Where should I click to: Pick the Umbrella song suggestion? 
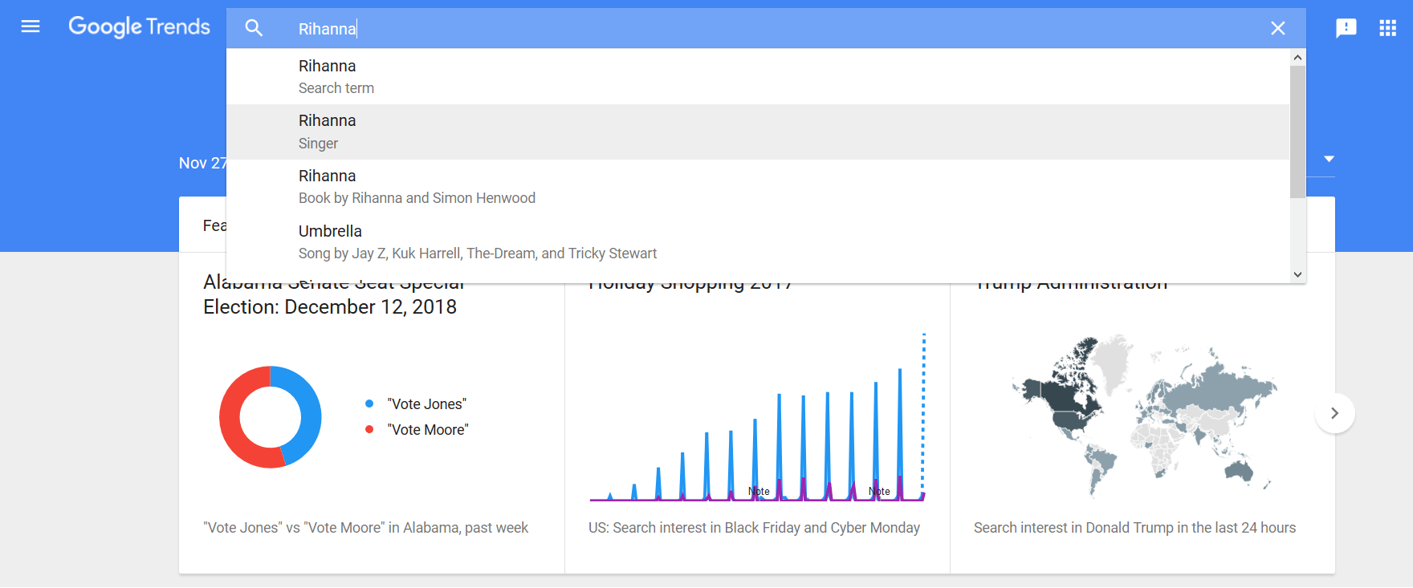477,242
